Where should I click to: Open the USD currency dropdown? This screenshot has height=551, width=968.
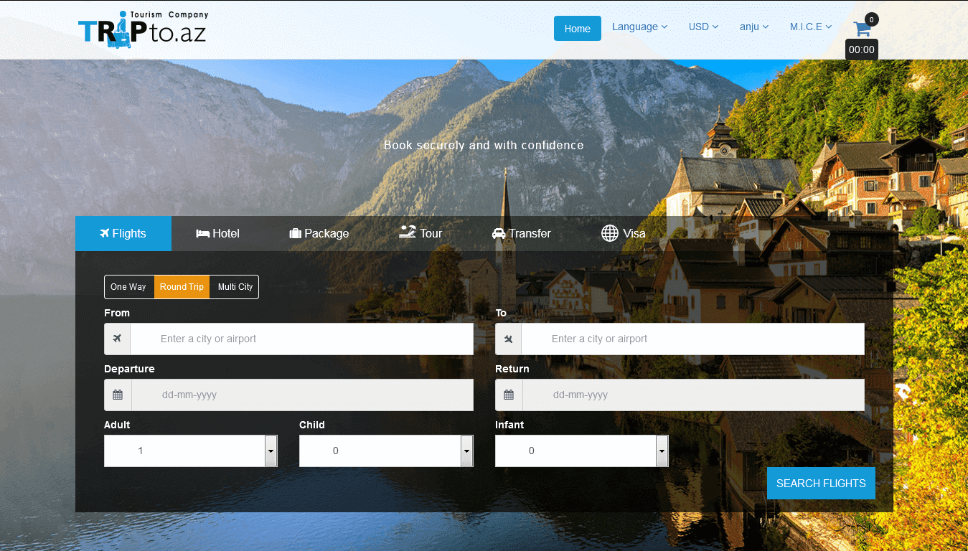(703, 27)
